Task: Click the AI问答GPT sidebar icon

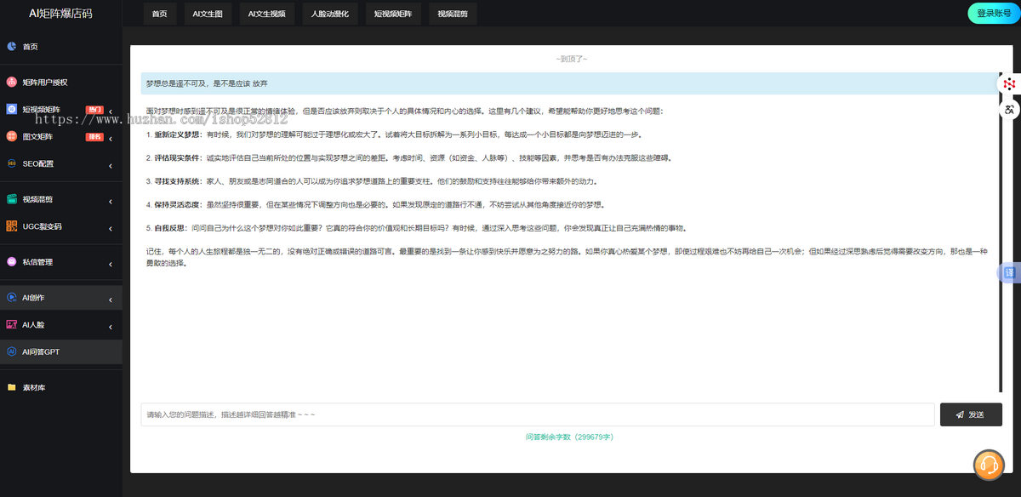Action: pyautogui.click(x=12, y=351)
